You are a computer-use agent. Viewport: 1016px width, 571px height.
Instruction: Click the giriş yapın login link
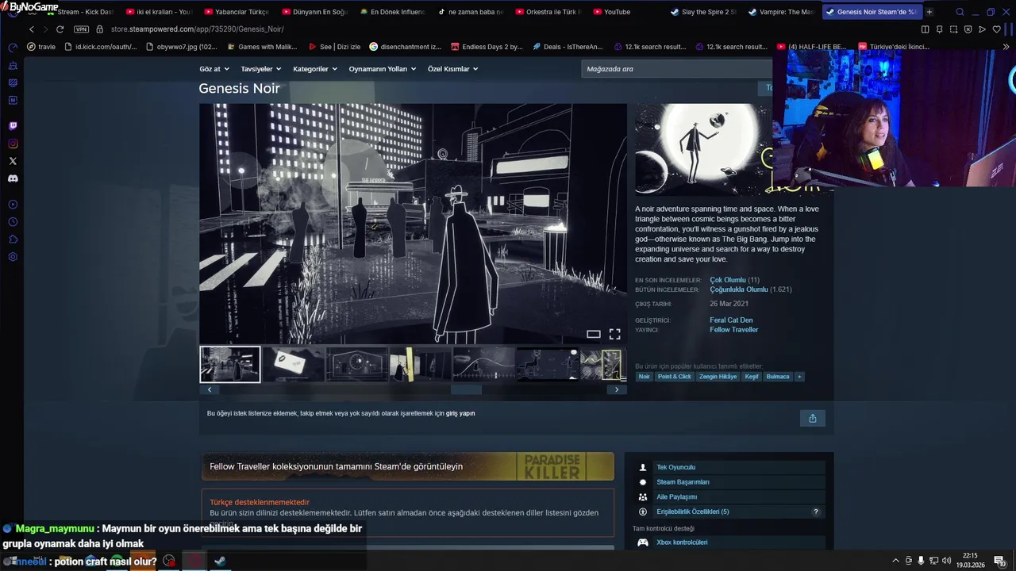click(x=460, y=413)
